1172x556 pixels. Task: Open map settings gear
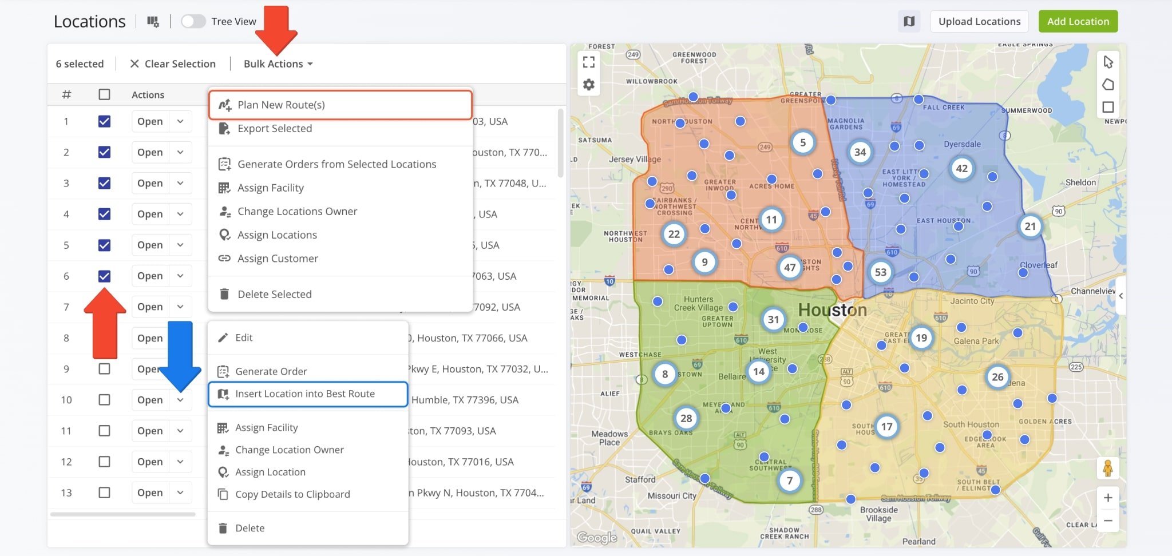(589, 85)
